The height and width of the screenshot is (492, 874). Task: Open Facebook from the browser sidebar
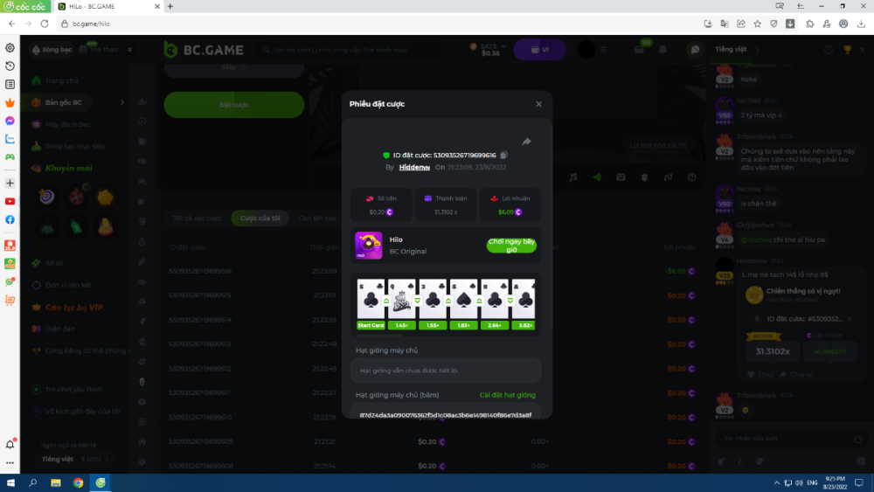pos(10,220)
